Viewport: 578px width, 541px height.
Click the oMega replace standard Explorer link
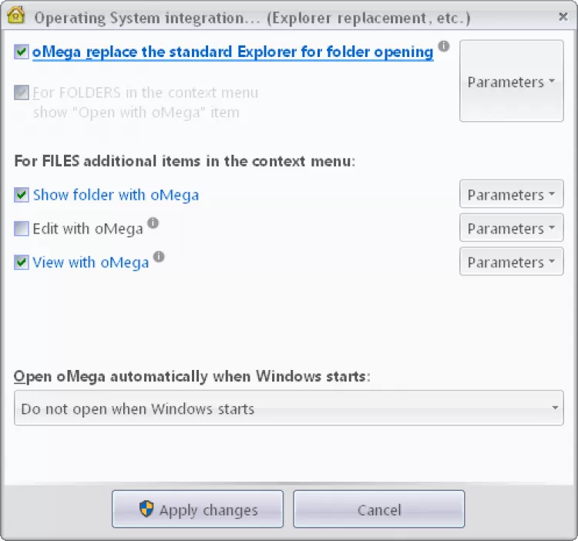[x=233, y=52]
